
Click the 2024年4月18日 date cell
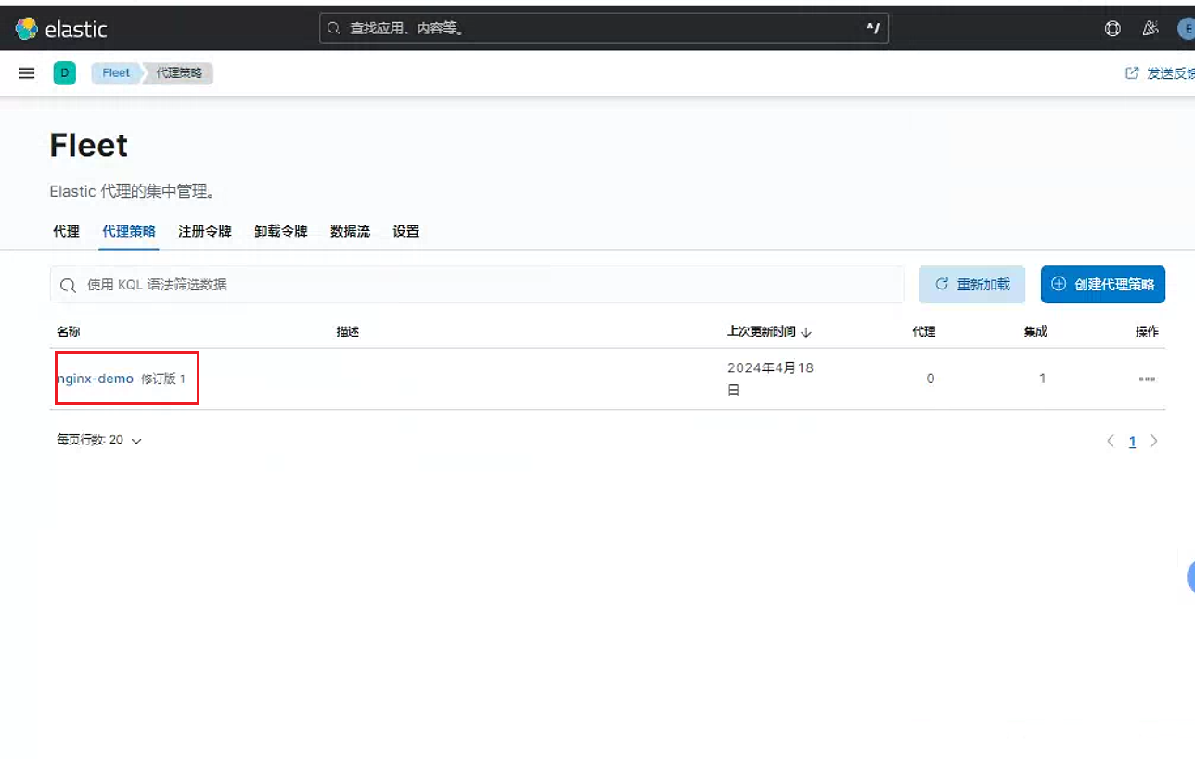(x=770, y=379)
